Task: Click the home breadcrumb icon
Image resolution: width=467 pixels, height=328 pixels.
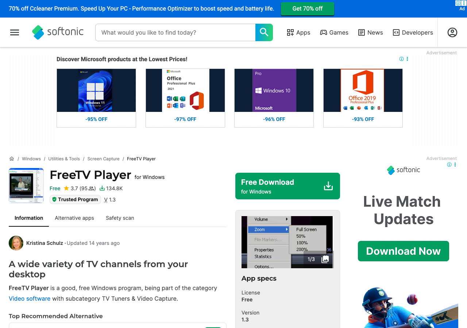Action: 11,159
